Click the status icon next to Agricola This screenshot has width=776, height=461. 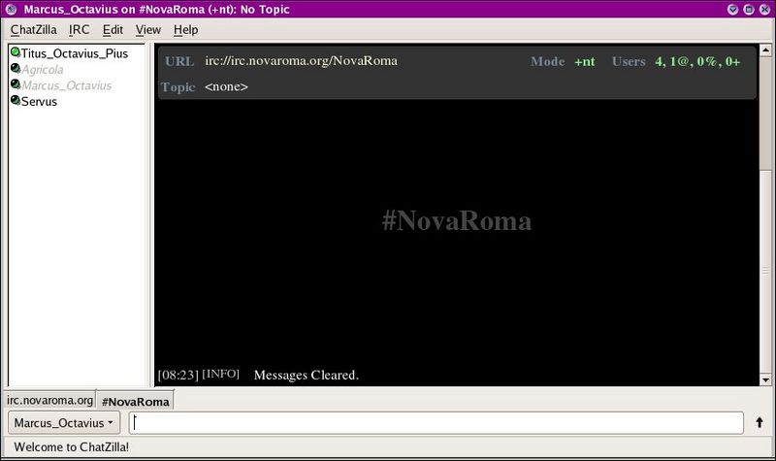[x=16, y=68]
